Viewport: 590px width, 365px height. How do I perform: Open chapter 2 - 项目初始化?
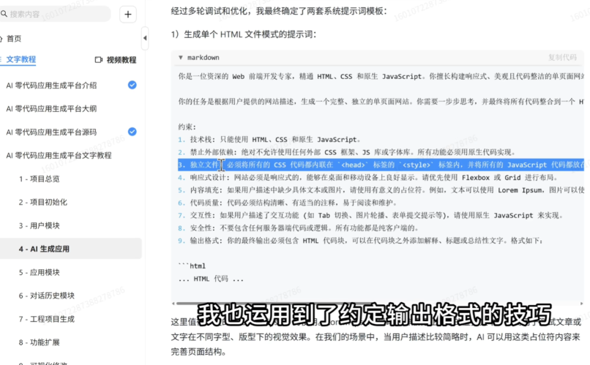[43, 202]
